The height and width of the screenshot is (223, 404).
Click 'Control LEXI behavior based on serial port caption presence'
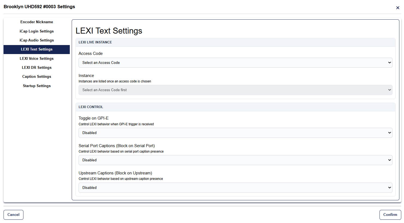pos(121,151)
